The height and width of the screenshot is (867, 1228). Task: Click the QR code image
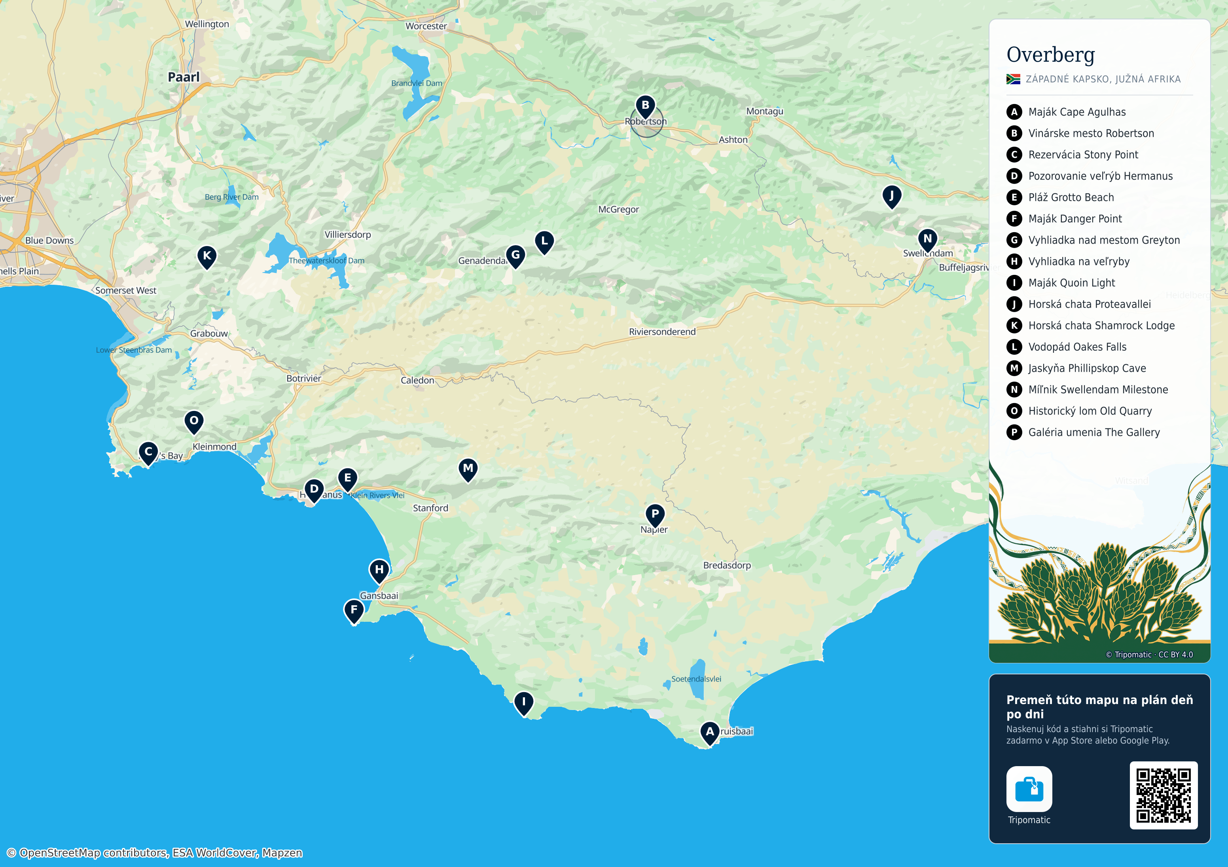click(1163, 795)
